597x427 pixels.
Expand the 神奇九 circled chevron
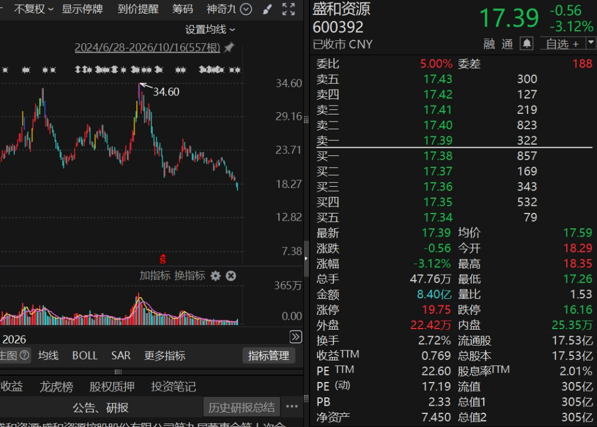(246, 9)
